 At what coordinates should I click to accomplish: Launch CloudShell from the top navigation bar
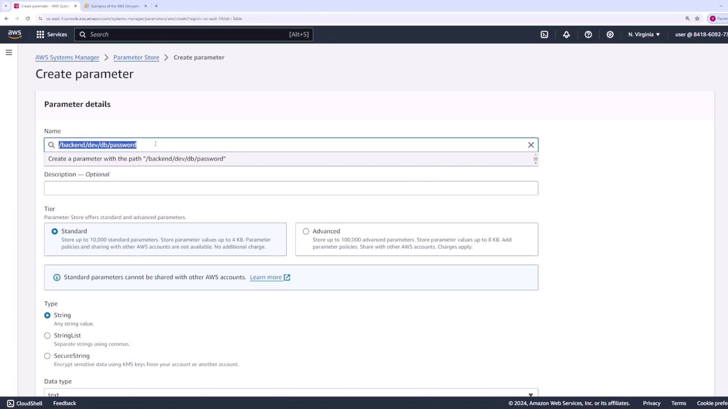(544, 34)
